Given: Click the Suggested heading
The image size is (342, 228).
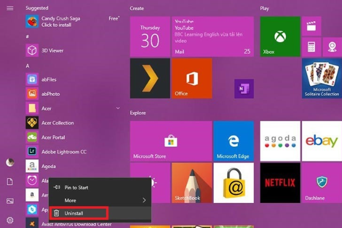Looking at the screenshot, I should 37,8.
